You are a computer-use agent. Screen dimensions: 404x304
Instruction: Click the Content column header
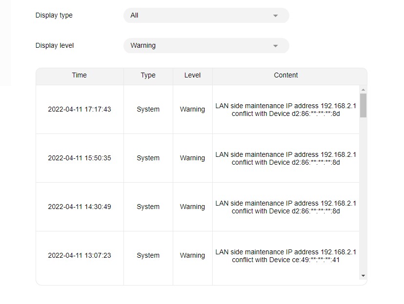(286, 76)
